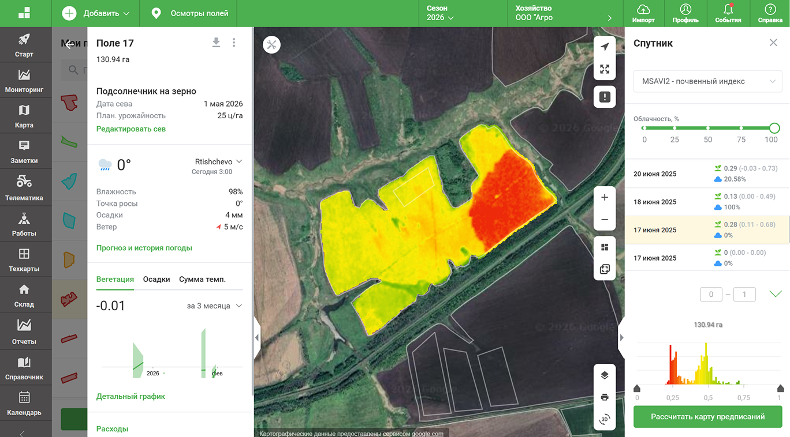Open Телематика in the sidebar
This screenshot has width=790, height=437.
point(24,187)
